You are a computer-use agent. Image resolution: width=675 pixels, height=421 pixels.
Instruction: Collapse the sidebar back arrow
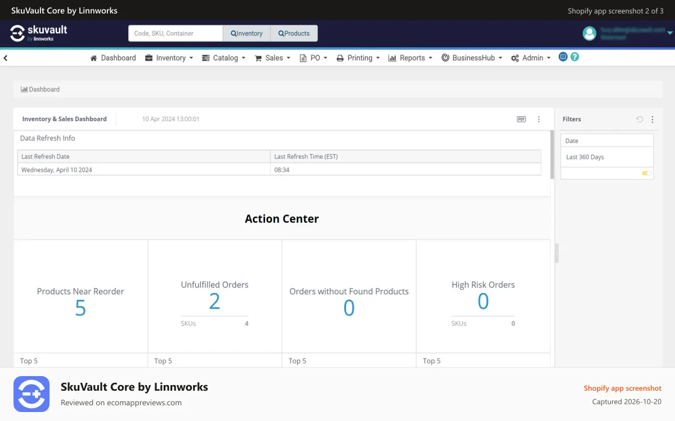point(6,58)
